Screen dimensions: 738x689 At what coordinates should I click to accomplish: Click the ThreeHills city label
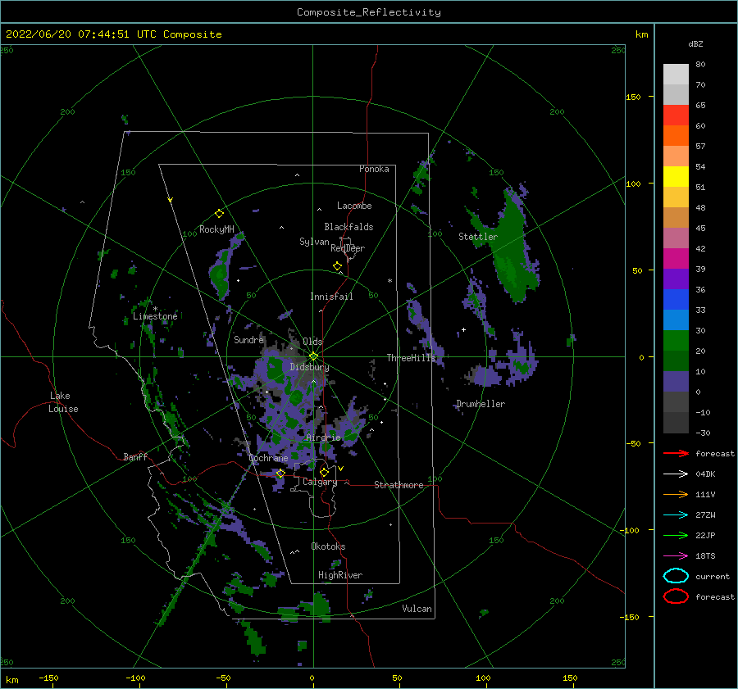(x=412, y=358)
